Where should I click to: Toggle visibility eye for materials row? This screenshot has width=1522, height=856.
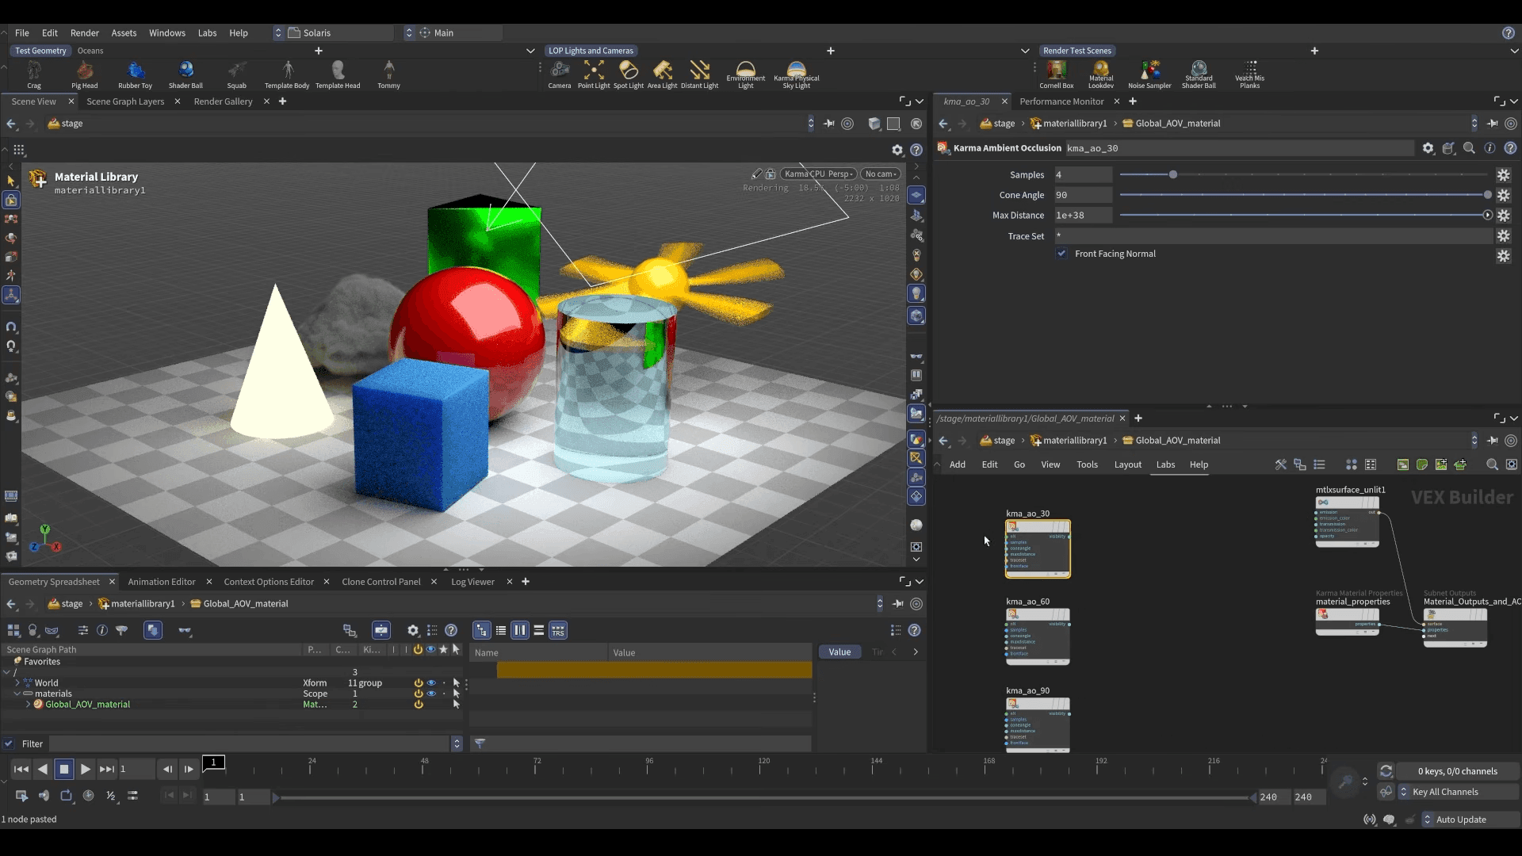click(431, 694)
